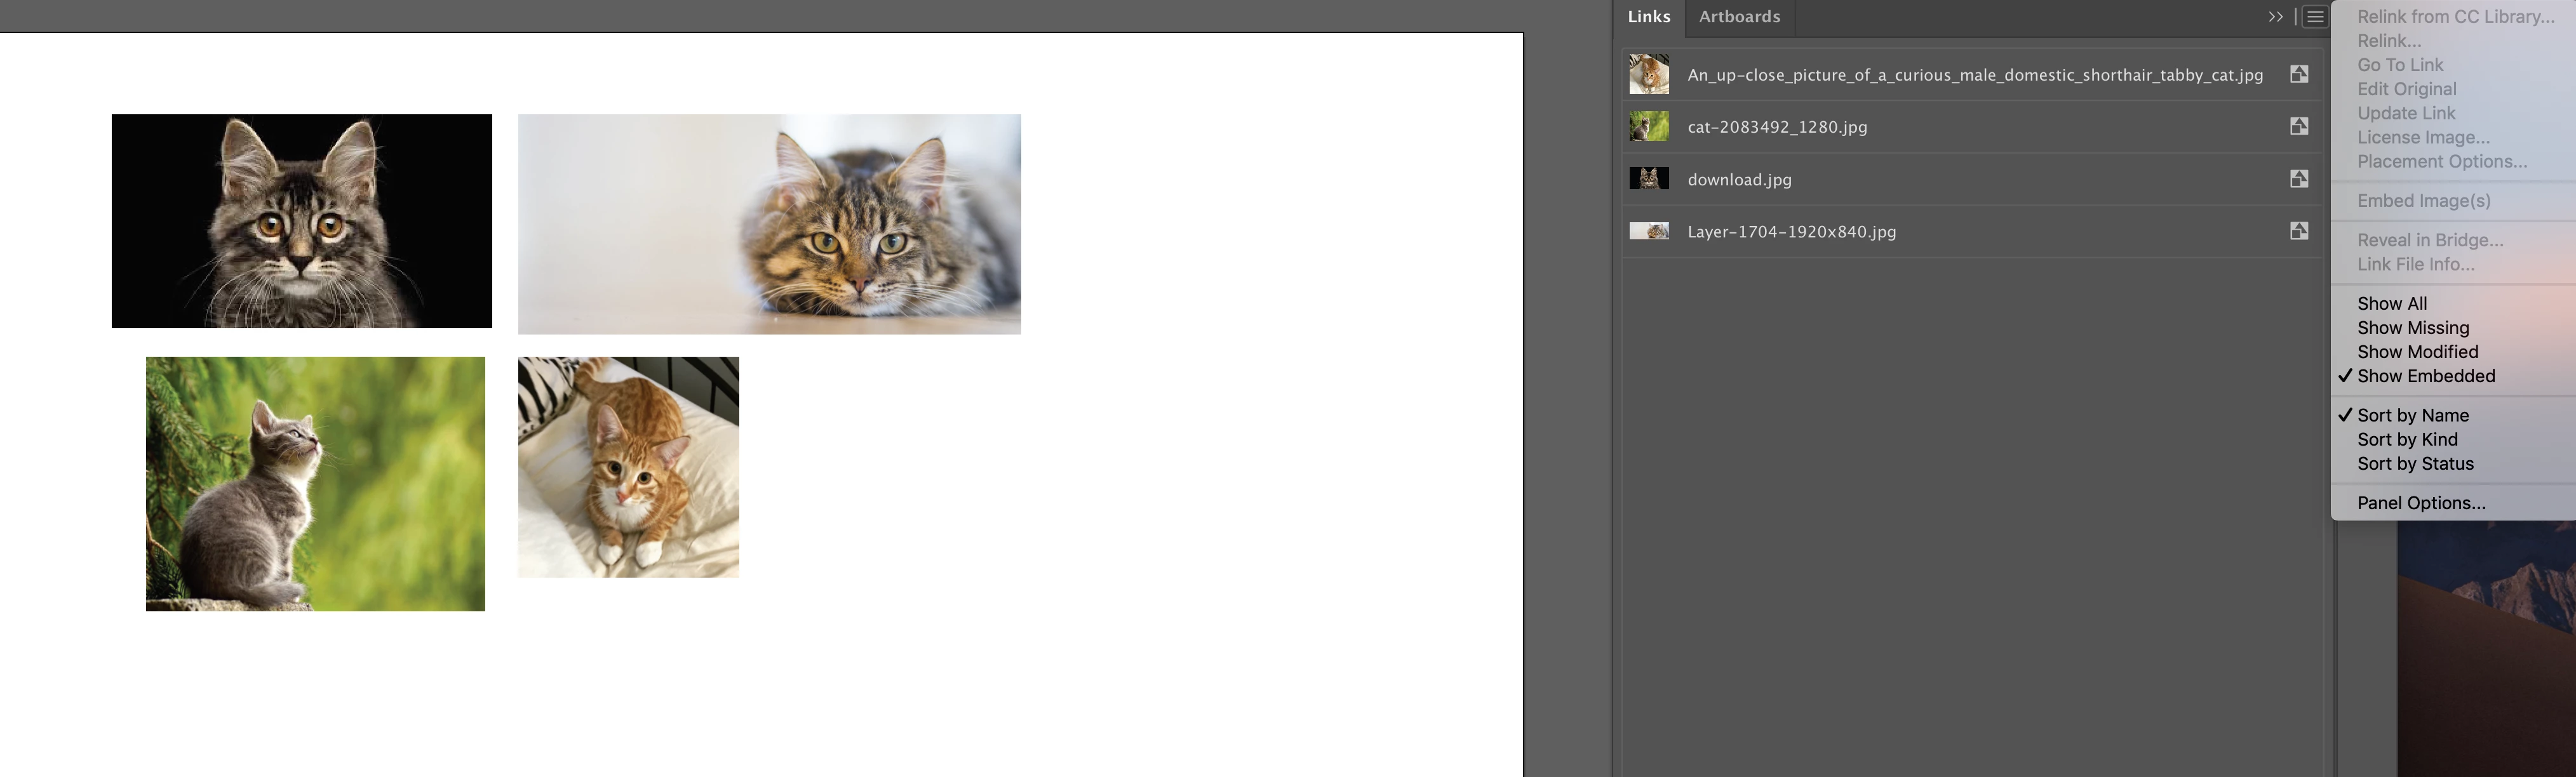
Task: Switch to the Artboards tab
Action: (x=1739, y=17)
